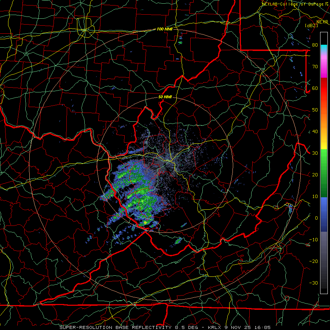The width and height of the screenshot is (330, 330).
Task: Click the -10 value on dBZ scale
Action: pyautogui.click(x=313, y=240)
